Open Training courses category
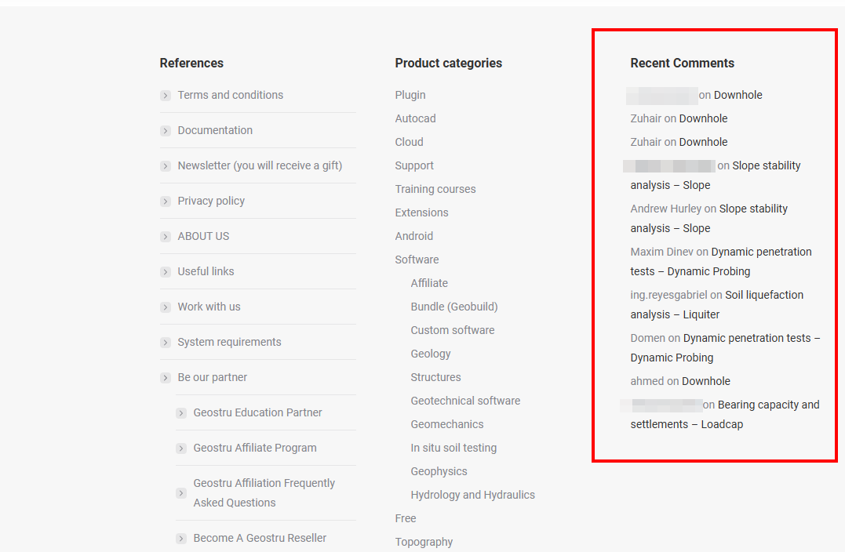The width and height of the screenshot is (845, 552). coord(435,189)
